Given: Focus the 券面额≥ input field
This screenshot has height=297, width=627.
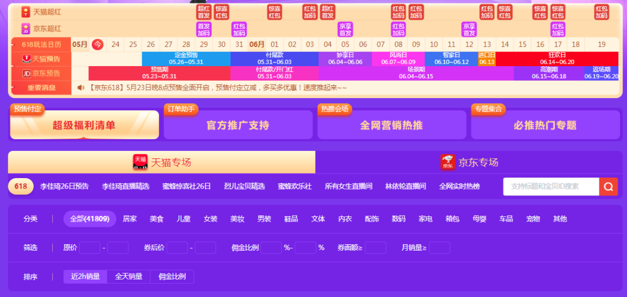Looking at the screenshot, I should 376,248.
